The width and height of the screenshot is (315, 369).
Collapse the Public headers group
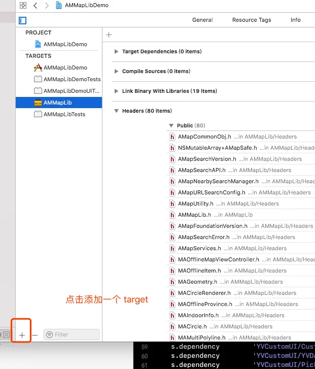(x=171, y=126)
